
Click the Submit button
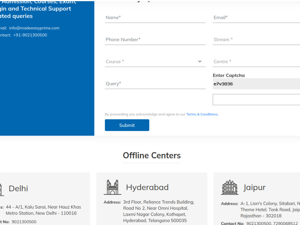coord(127,125)
